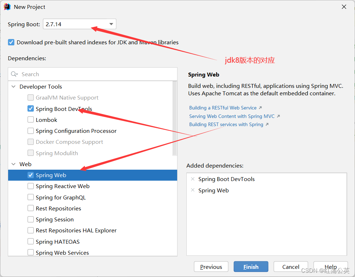
Task: Enable Spring Session dependency
Action: click(30, 219)
